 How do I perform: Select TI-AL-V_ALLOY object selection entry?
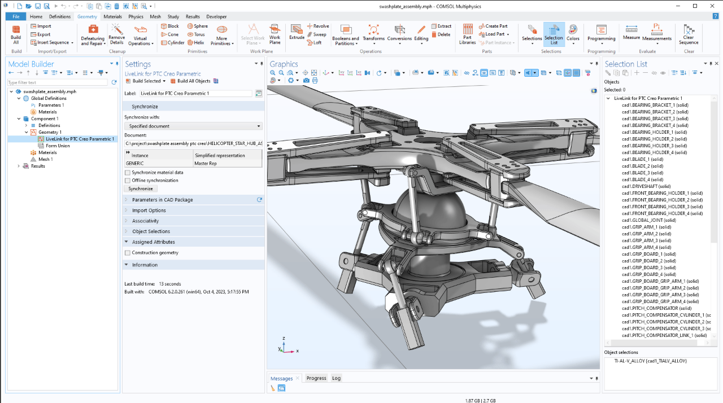click(650, 361)
